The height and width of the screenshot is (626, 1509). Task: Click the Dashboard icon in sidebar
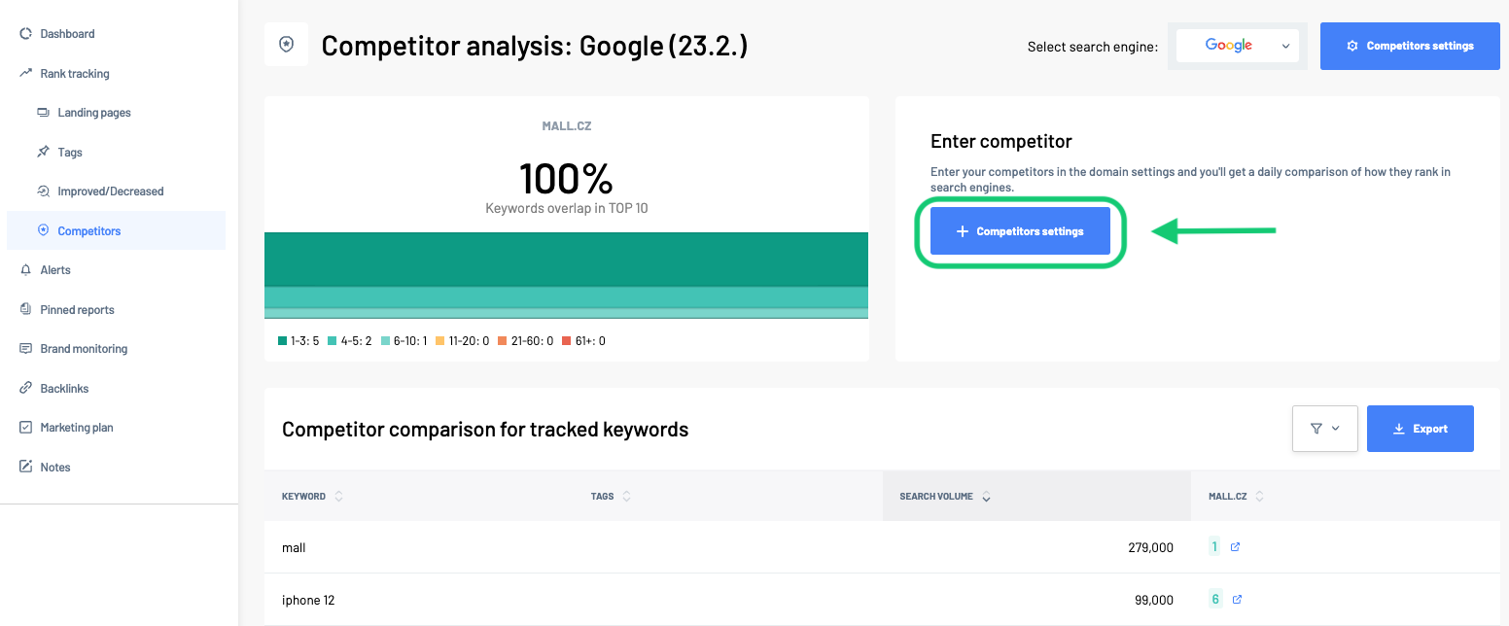[x=26, y=34]
